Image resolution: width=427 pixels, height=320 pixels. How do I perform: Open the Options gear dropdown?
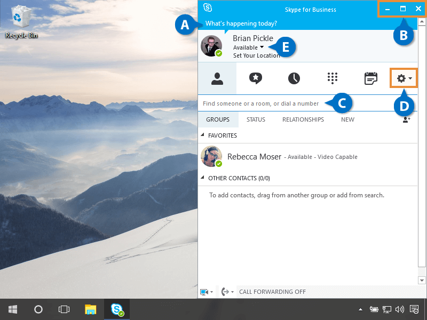pyautogui.click(x=404, y=78)
